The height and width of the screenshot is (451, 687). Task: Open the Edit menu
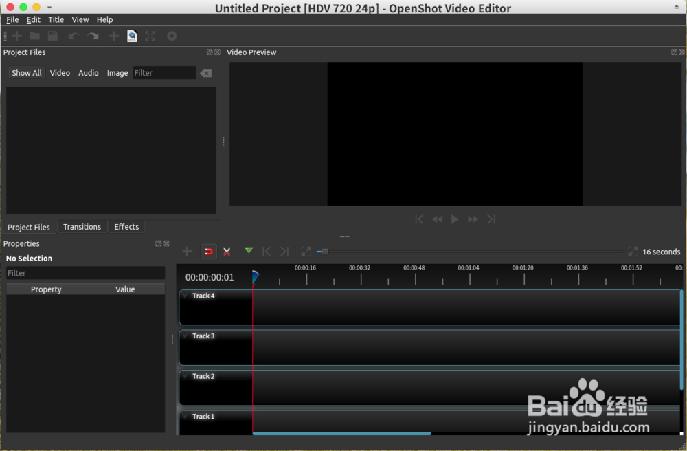pyautogui.click(x=33, y=20)
